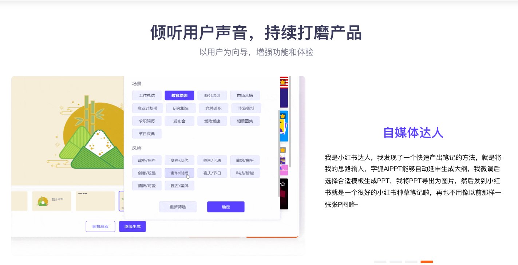This screenshot has width=518, height=265.
Task: Click the star icon on the blue template thumbnail
Action: (282, 116)
